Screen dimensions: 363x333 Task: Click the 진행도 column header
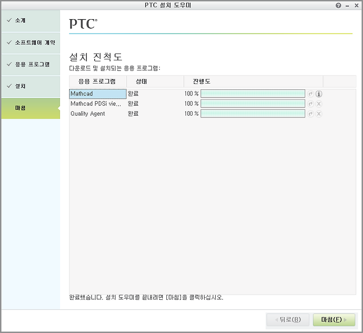[253, 81]
